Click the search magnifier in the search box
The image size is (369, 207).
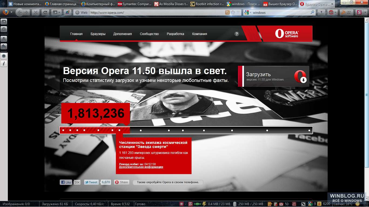[313, 12]
